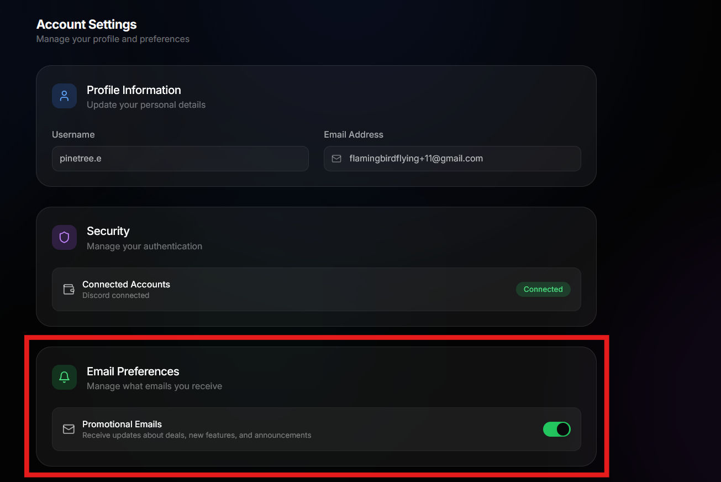Click the green Connected status badge
The height and width of the screenshot is (482, 721).
[x=543, y=289]
